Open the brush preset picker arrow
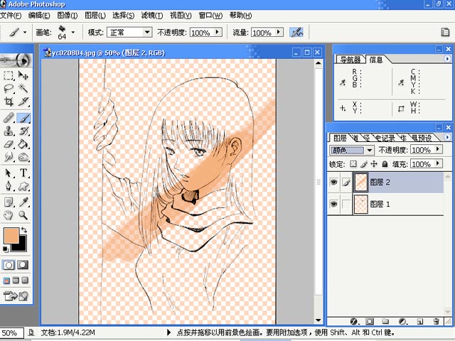Viewport: 455px width, 341px height. coord(73,32)
